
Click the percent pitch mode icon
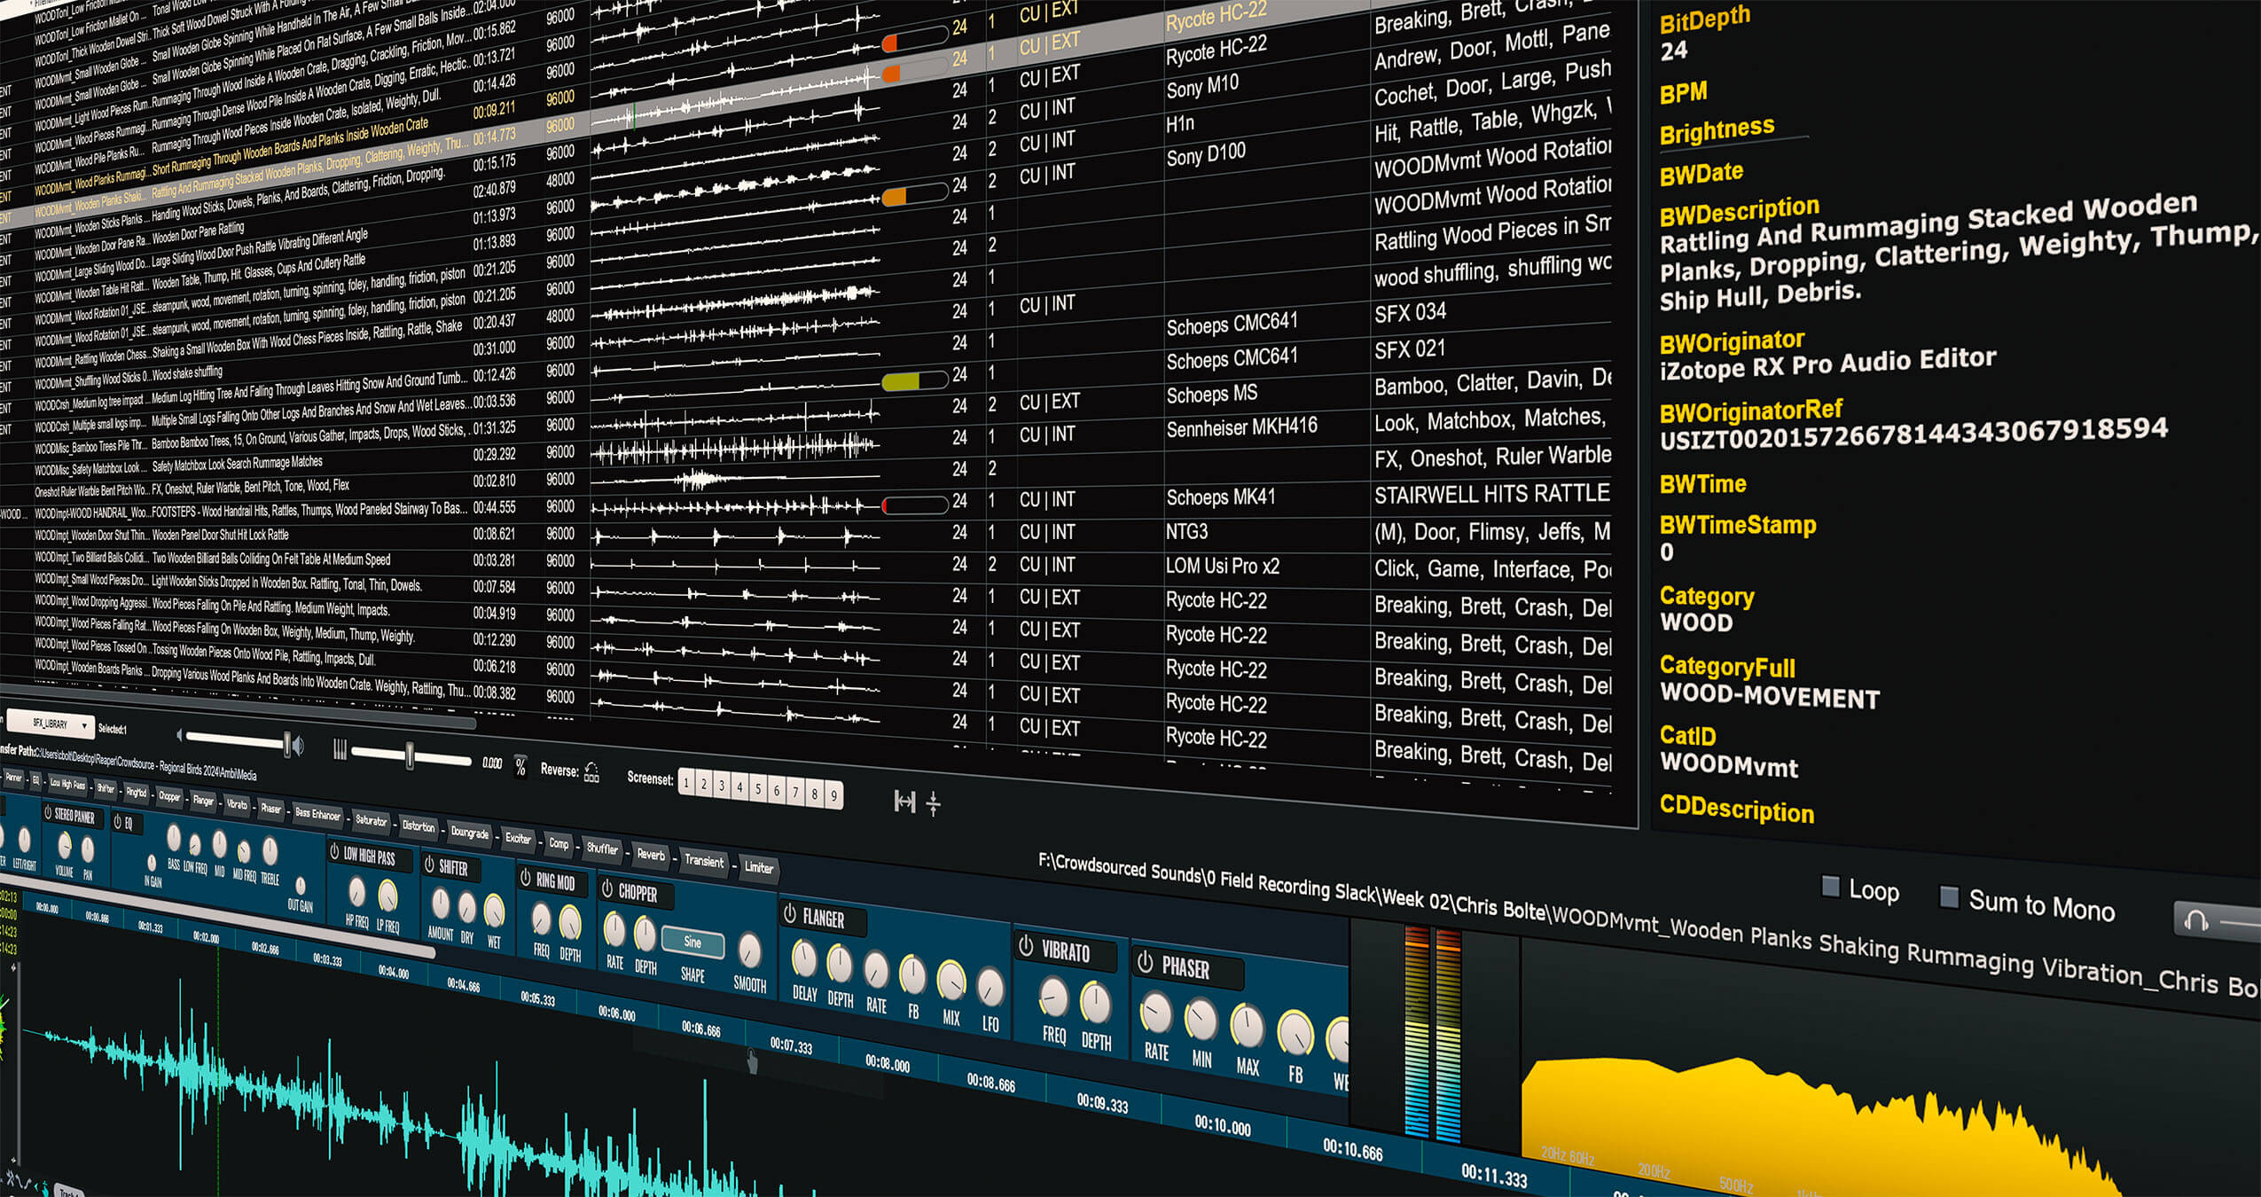[x=520, y=767]
